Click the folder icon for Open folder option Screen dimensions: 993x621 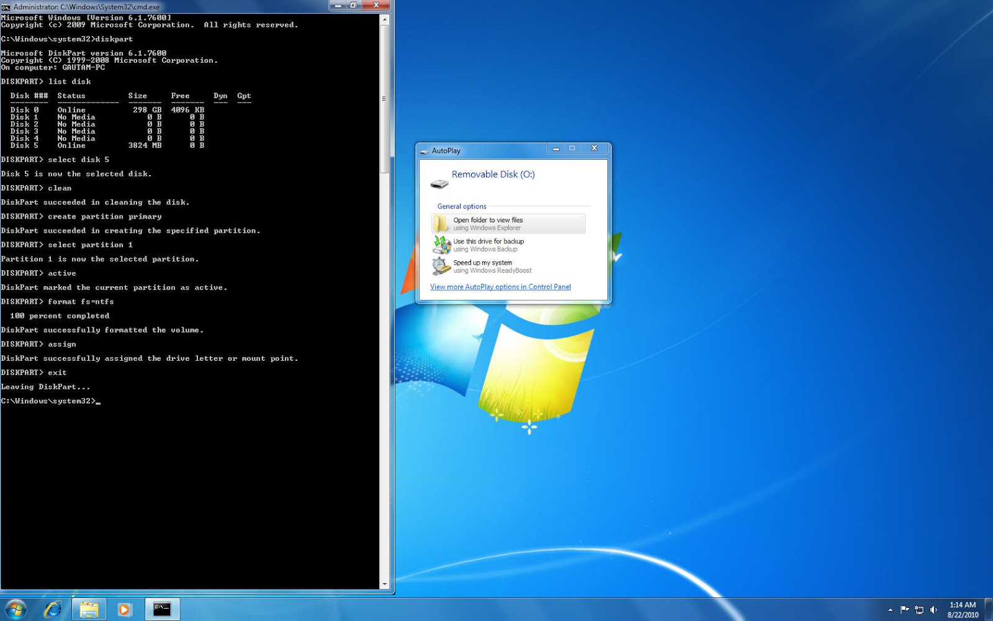[441, 224]
